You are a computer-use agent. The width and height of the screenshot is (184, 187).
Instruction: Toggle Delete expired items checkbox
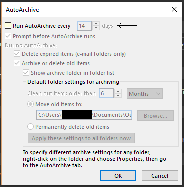click(x=17, y=54)
